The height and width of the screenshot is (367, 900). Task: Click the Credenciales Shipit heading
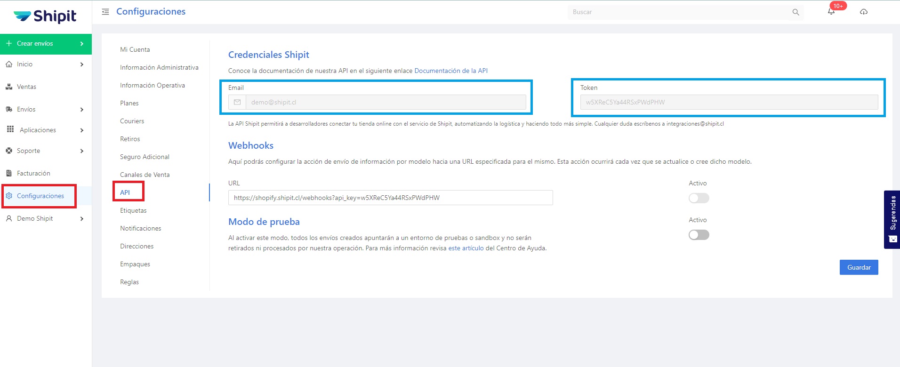[269, 55]
